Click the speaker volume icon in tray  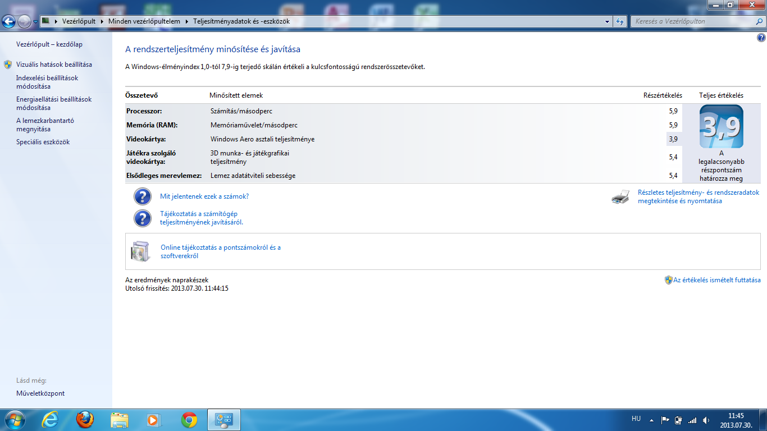tap(706, 420)
